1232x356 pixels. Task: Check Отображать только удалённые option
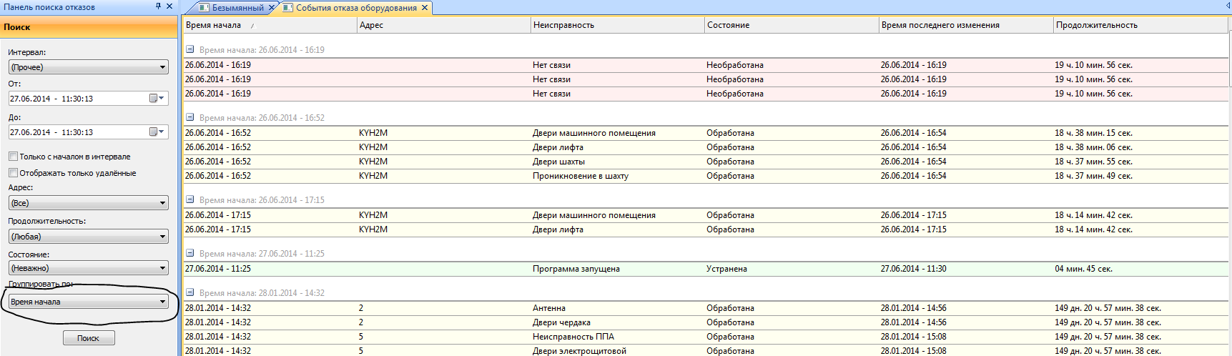pos(13,173)
